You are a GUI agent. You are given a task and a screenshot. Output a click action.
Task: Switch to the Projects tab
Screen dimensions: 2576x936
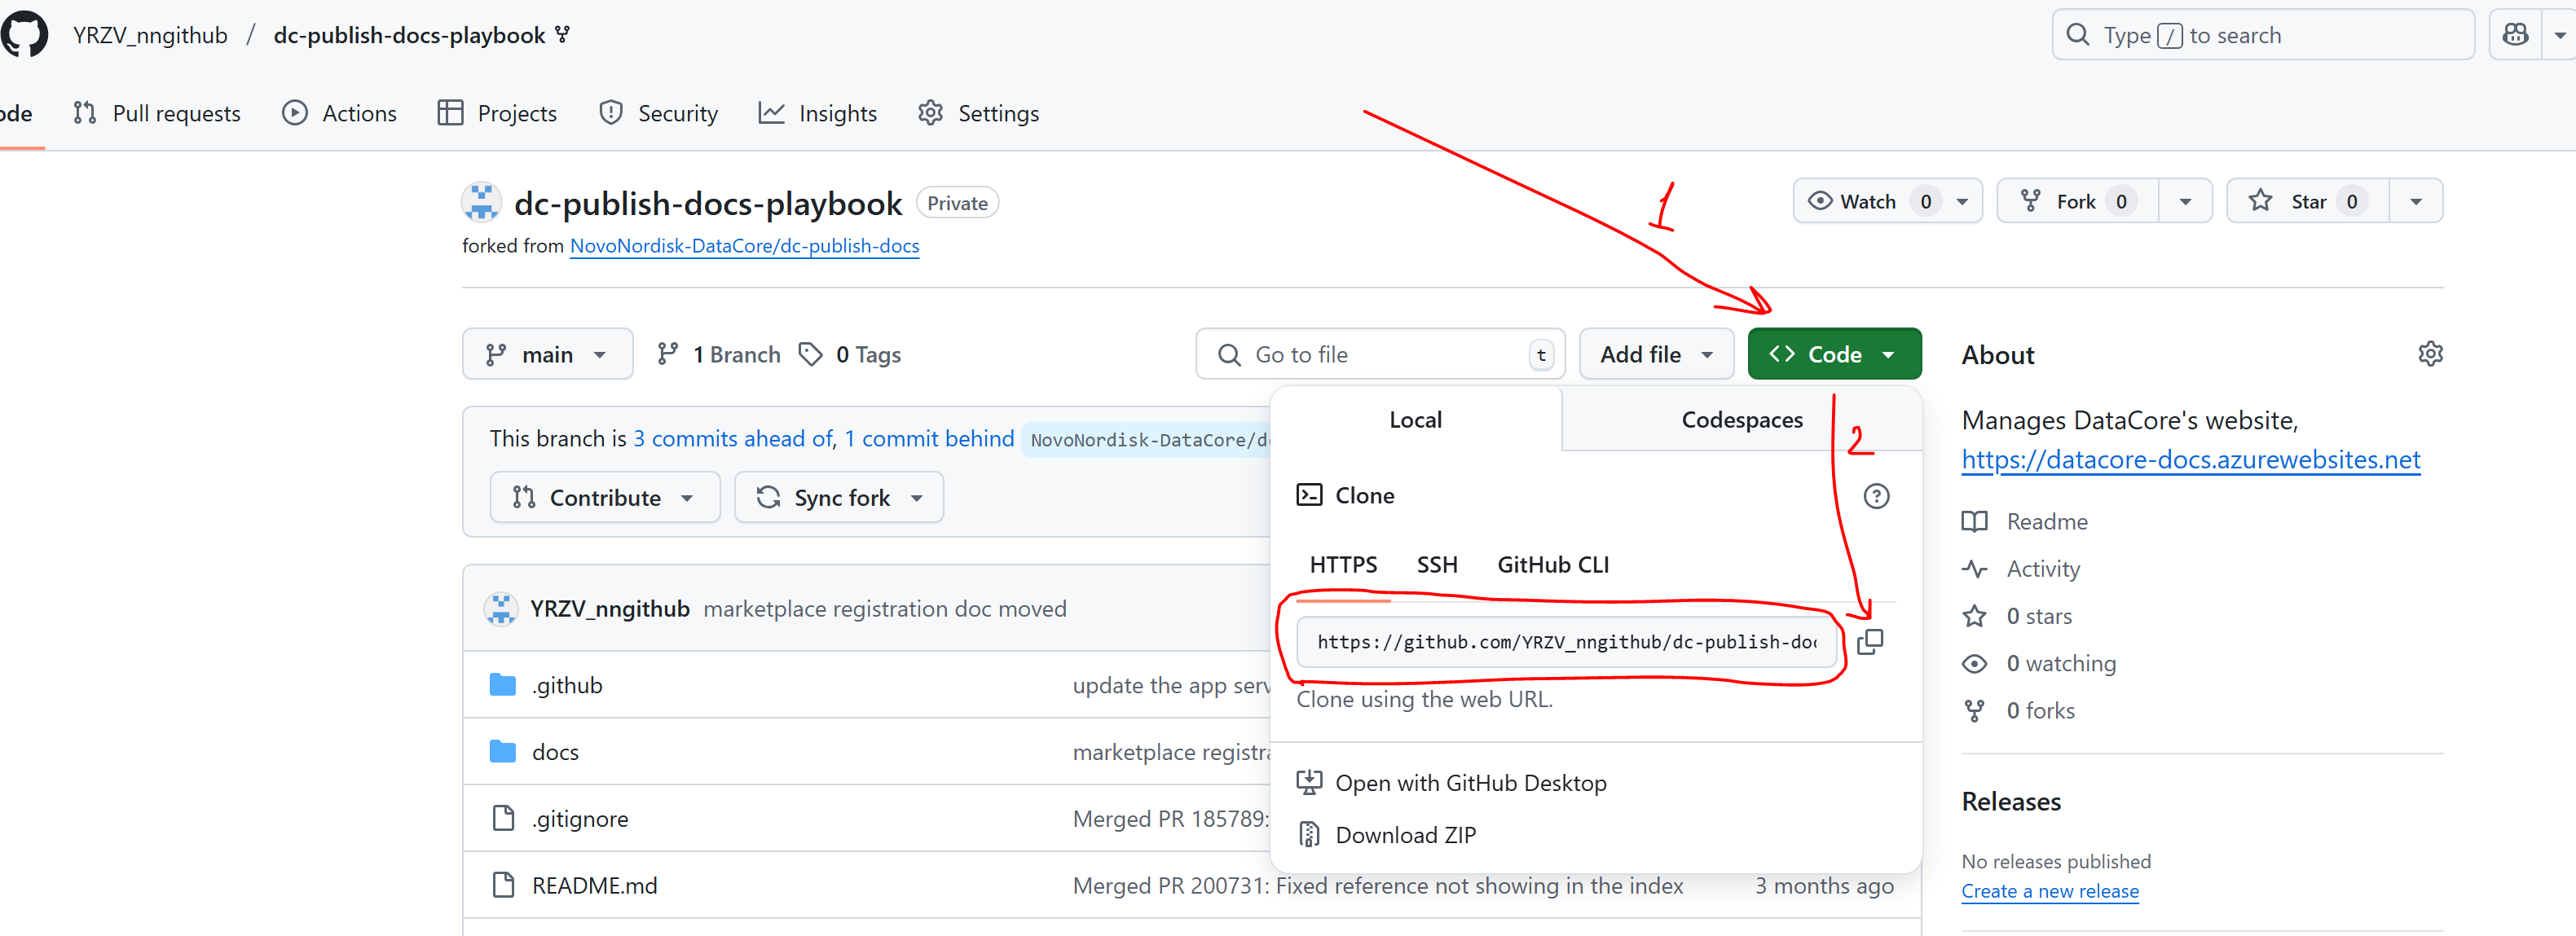point(497,113)
